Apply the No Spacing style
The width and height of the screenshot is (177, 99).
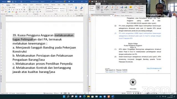56,9
